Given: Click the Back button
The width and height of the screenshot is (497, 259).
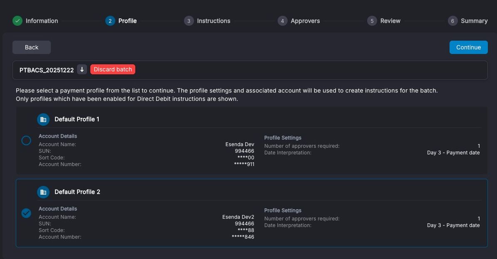Looking at the screenshot, I should 31,47.
